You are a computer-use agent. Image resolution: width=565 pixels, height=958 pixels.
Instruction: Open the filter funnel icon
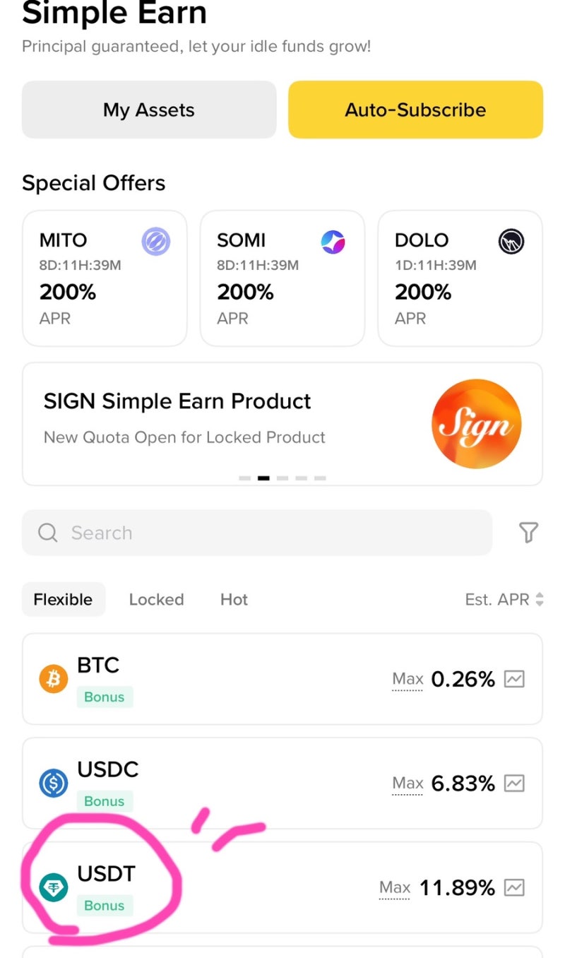(528, 532)
